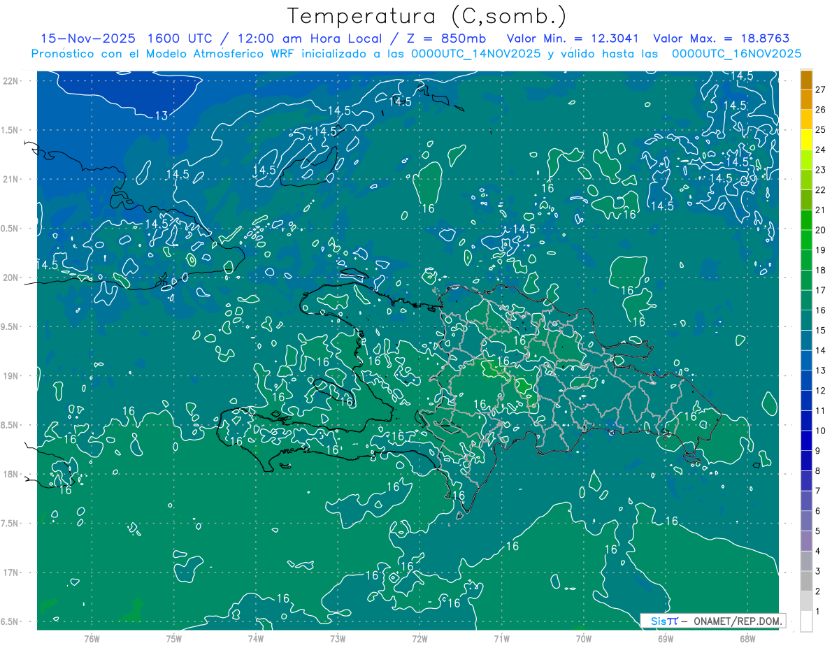
Task: Select the 'Valor Min. = 12.3041' text
Action: pyautogui.click(x=573, y=38)
